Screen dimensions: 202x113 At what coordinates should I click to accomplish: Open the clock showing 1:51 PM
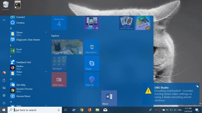188,110
